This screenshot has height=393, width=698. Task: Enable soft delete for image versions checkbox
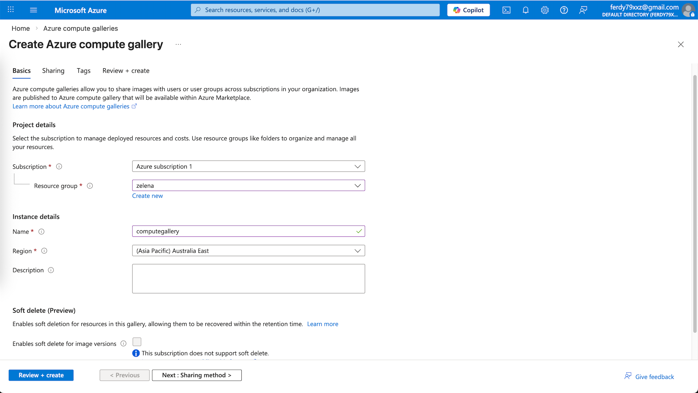click(137, 342)
